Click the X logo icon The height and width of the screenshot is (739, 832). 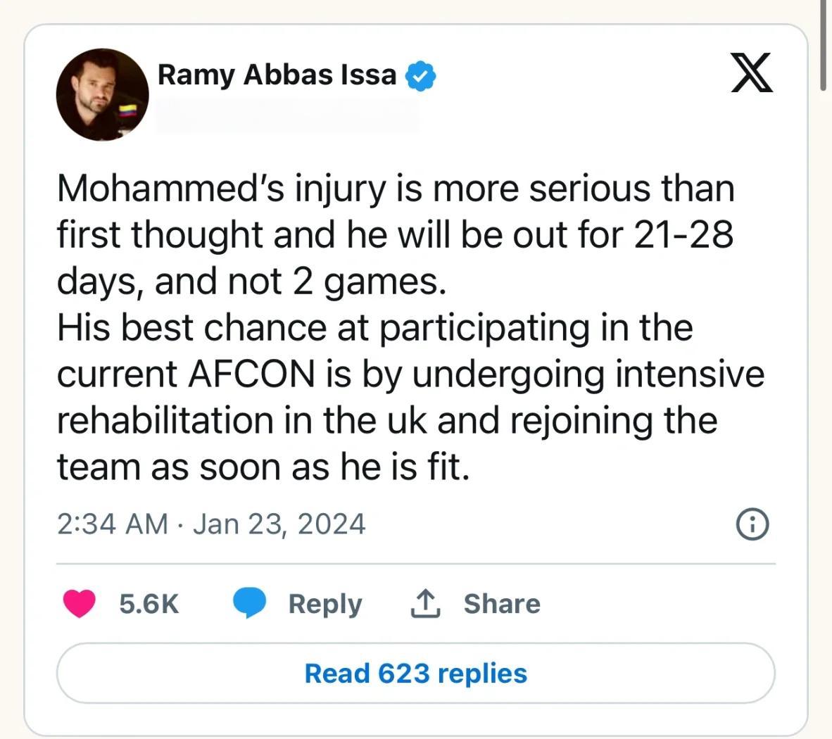point(751,73)
